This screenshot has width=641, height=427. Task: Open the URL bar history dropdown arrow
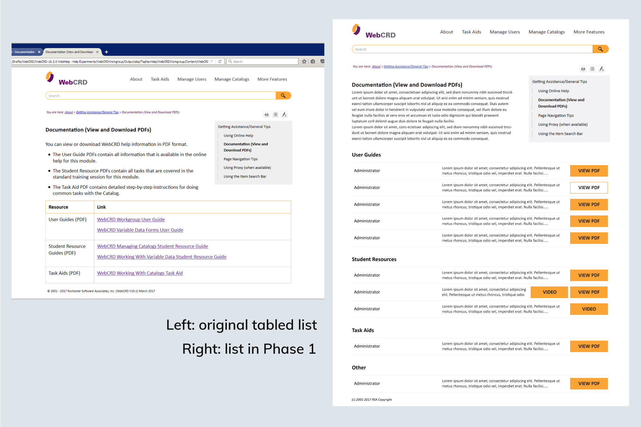[212, 61]
